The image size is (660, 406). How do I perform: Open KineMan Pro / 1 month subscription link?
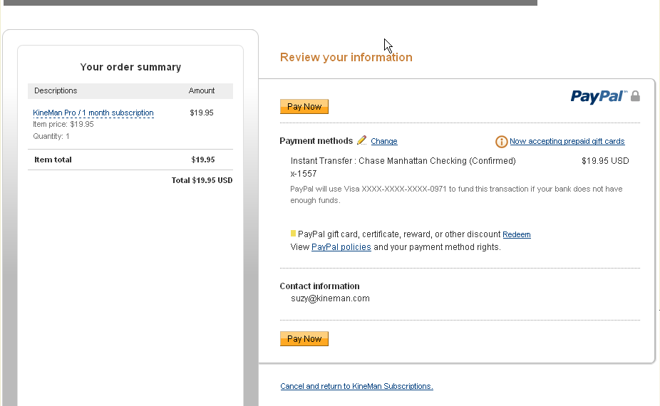(x=93, y=113)
